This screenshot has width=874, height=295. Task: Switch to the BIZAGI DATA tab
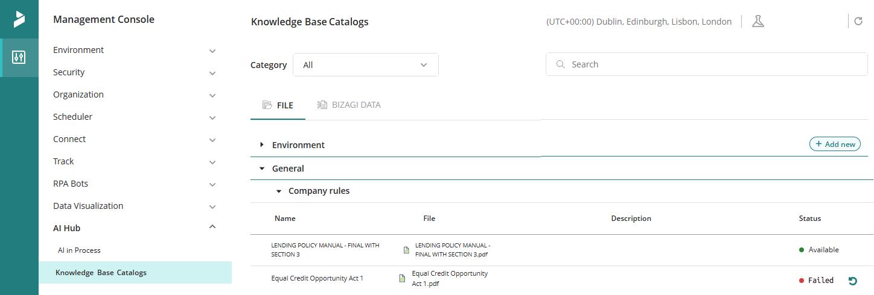349,105
